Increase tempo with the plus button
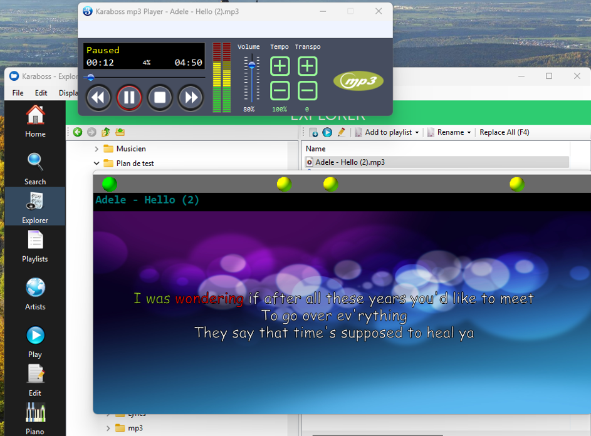Viewport: 591px width, 436px height. click(280, 66)
